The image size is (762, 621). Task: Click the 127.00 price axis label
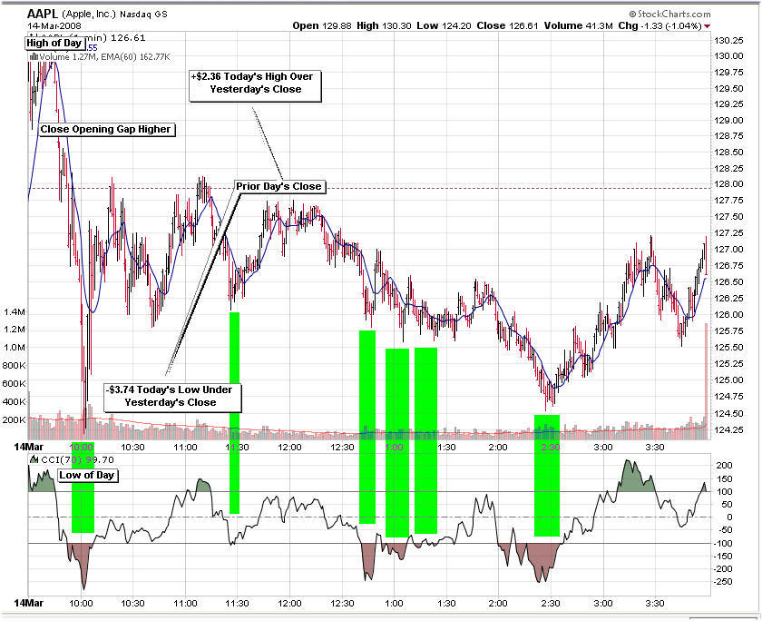coord(728,250)
